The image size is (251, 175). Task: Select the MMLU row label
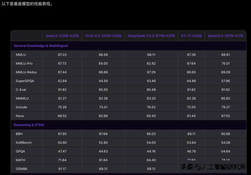click(21, 55)
